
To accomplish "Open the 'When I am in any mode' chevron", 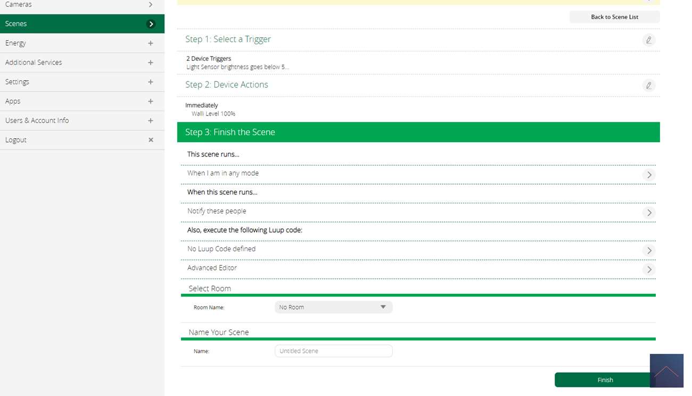I will pyautogui.click(x=648, y=175).
